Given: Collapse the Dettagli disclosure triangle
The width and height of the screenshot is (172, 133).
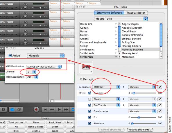Looking at the screenshot, I should pos(81,79).
